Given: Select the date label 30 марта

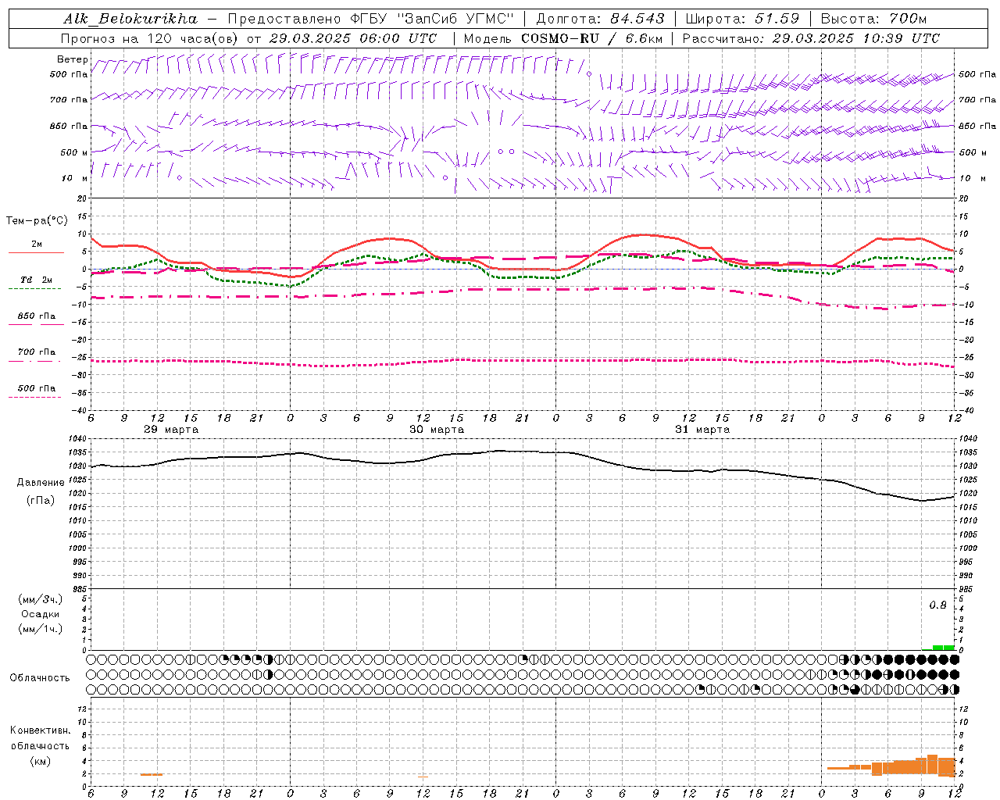Looking at the screenshot, I should pos(437,430).
